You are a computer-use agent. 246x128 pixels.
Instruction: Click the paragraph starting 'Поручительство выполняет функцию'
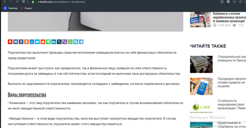[x=92, y=55]
